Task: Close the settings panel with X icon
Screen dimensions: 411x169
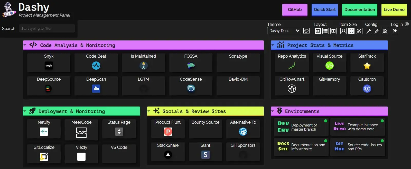Action: tap(407, 24)
